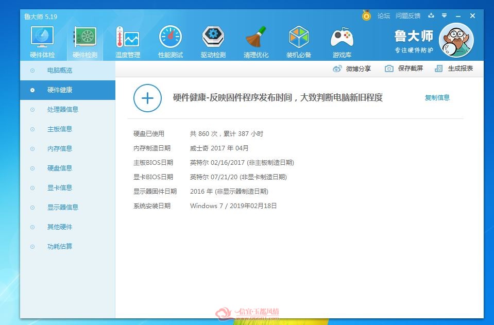Select the 主板BIOS日期 value "英特尔 02/16/2017"
This screenshot has width=494, height=325.
[217, 163]
